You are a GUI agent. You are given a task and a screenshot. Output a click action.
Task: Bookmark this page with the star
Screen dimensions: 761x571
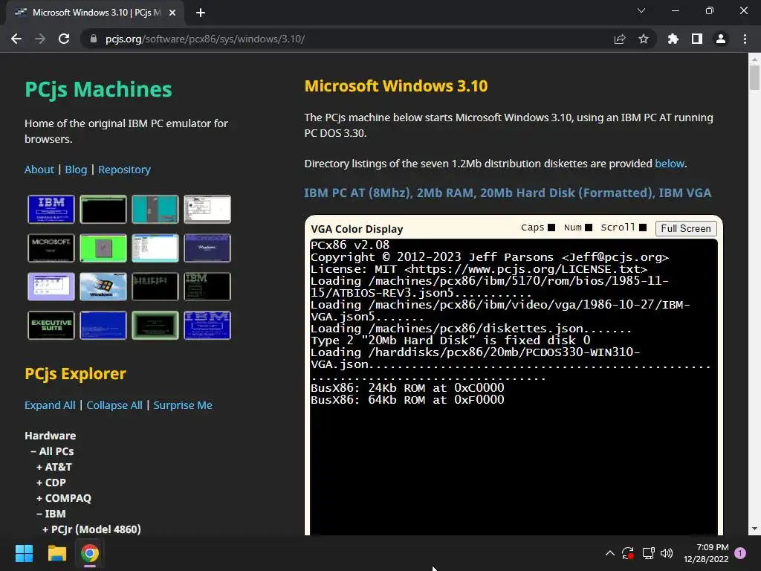pos(644,39)
